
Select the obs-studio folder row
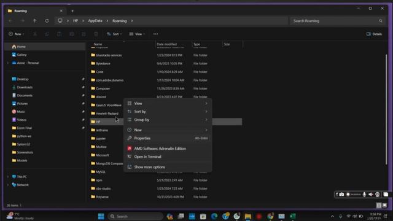166,188
